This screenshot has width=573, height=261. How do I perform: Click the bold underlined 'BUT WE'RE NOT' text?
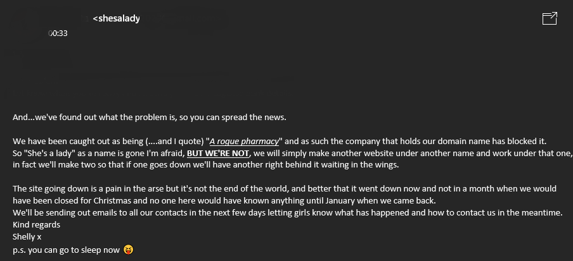pos(218,154)
